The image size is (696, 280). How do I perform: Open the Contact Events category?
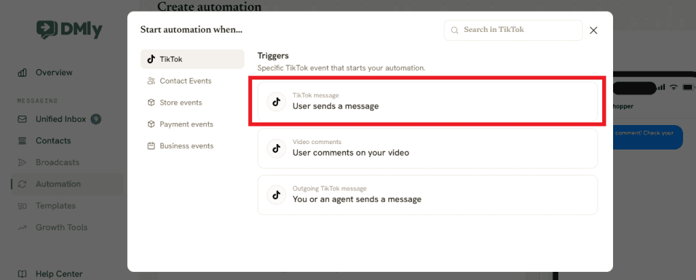click(x=192, y=81)
